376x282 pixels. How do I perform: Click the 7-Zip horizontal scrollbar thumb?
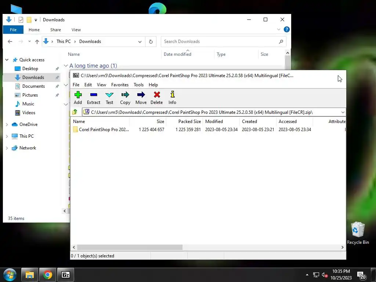click(130, 247)
